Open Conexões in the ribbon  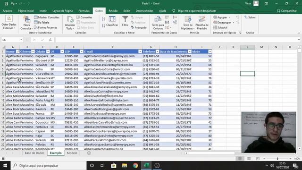coord(84,17)
